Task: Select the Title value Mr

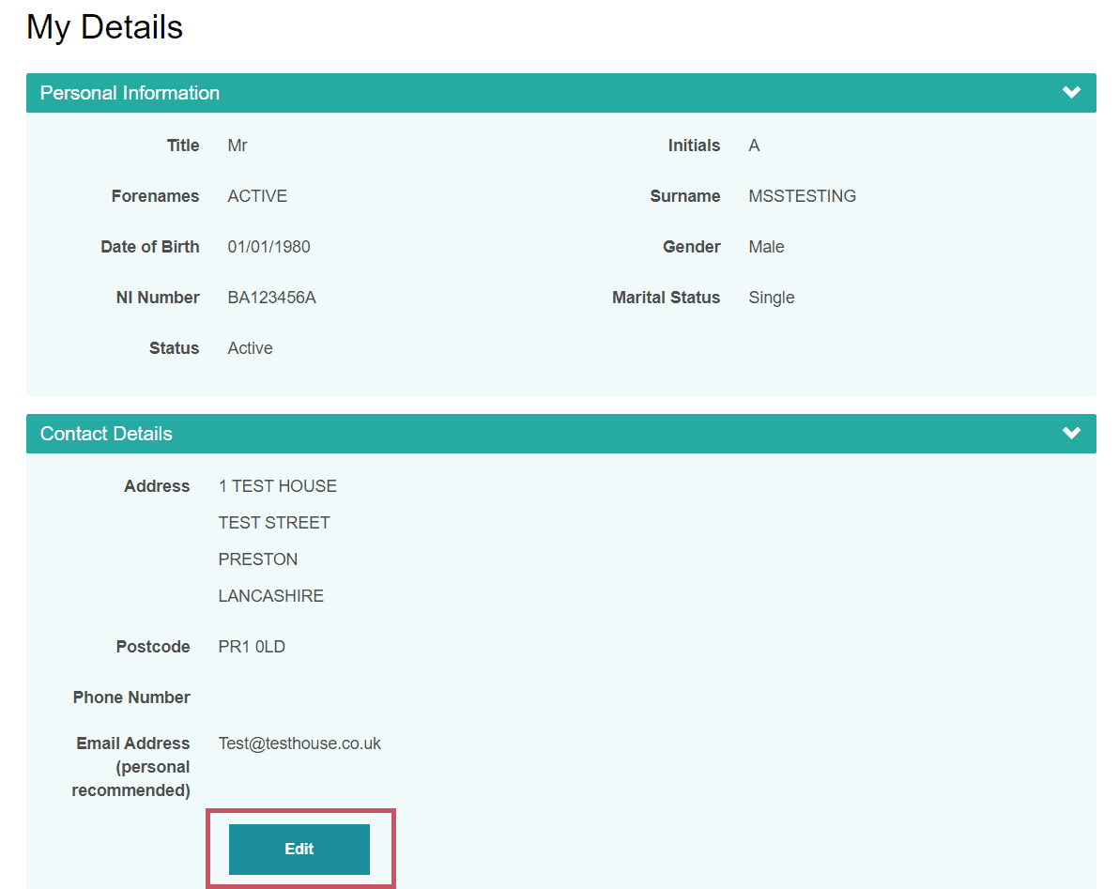Action: (237, 145)
